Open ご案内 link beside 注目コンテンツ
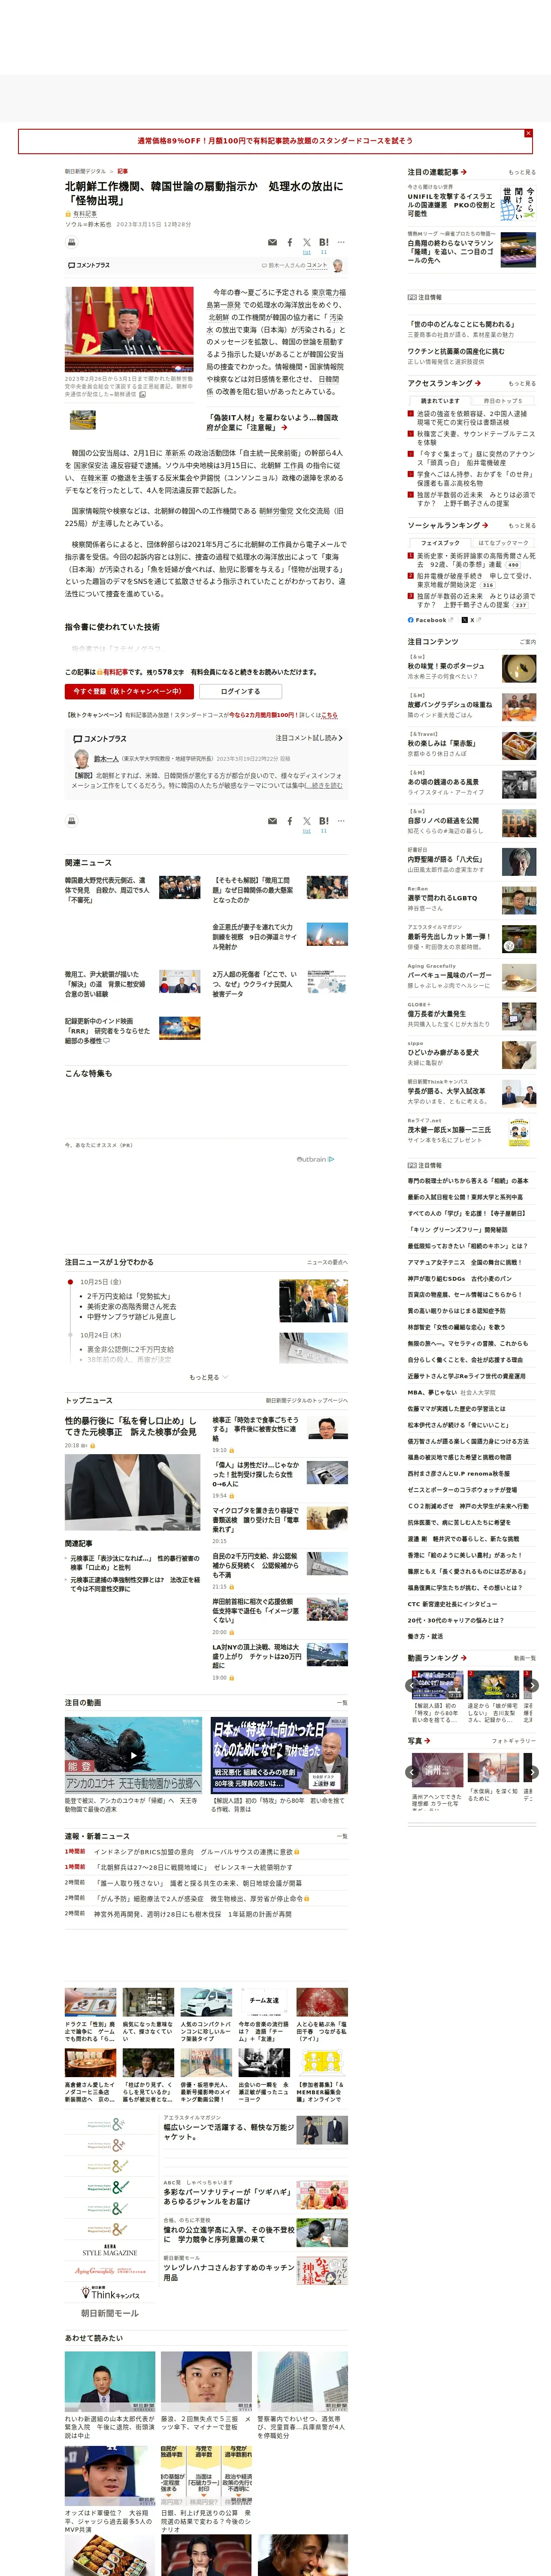Viewport: 551px width, 2576px height. click(x=528, y=642)
